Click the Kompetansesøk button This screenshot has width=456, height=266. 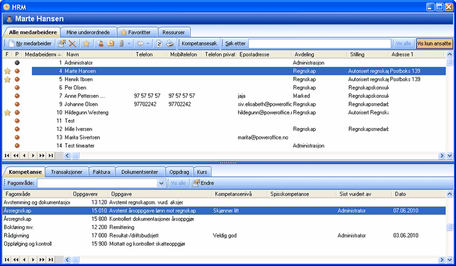(x=199, y=44)
